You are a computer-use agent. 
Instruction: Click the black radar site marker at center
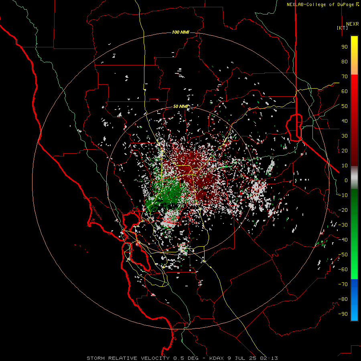[x=182, y=181]
